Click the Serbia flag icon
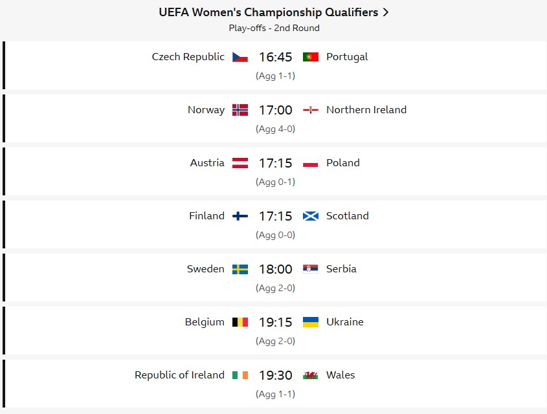This screenshot has height=414, width=547. click(x=311, y=269)
